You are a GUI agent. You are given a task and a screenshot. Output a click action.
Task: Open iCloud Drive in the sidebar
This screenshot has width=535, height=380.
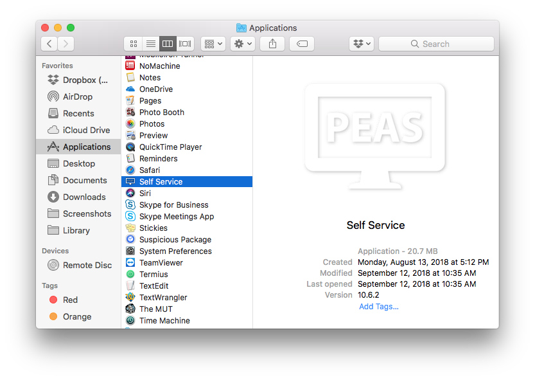pyautogui.click(x=78, y=130)
